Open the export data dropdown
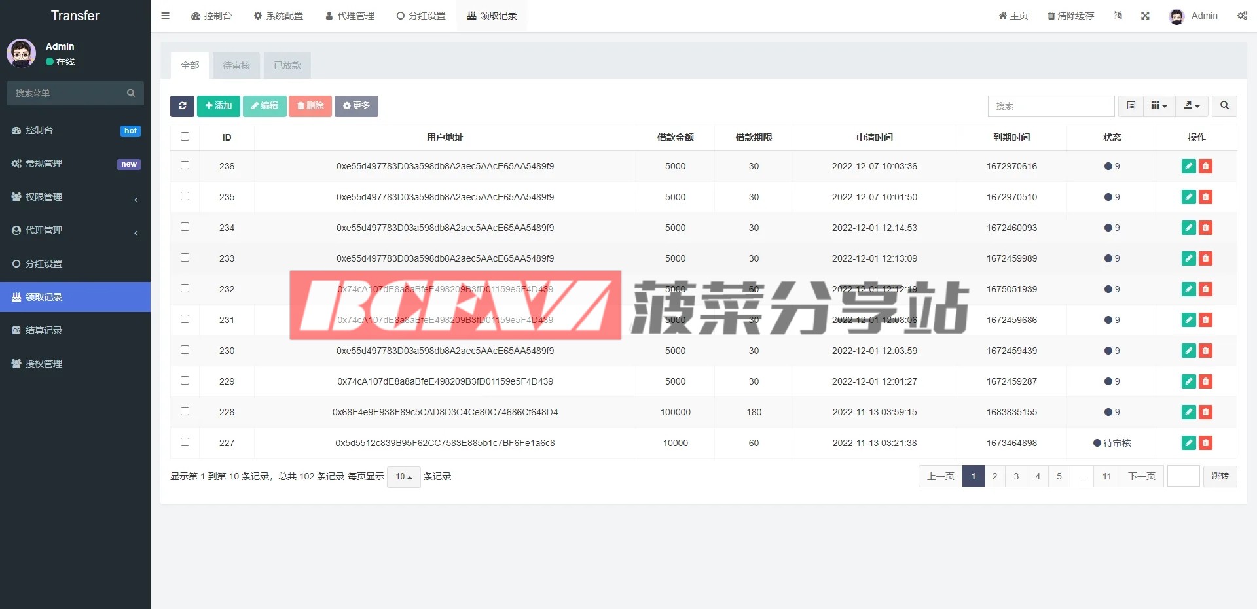This screenshot has width=1257, height=609. (x=1192, y=106)
